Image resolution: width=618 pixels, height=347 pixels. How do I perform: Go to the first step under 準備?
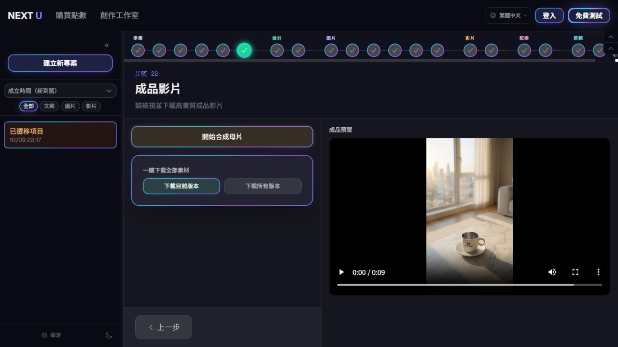[138, 50]
